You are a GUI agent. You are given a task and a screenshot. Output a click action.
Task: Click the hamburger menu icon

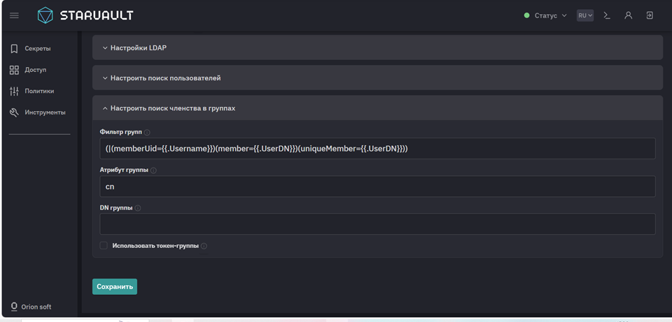14,15
